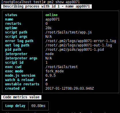Select the error log path value

click(81, 41)
